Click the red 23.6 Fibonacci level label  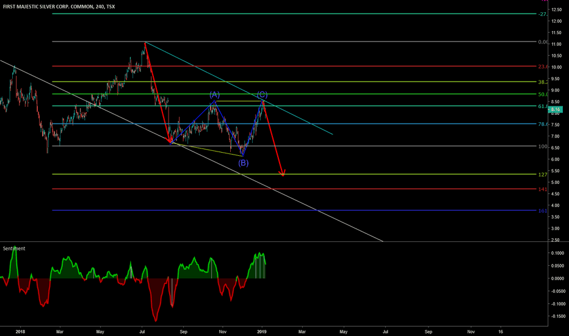coord(543,67)
